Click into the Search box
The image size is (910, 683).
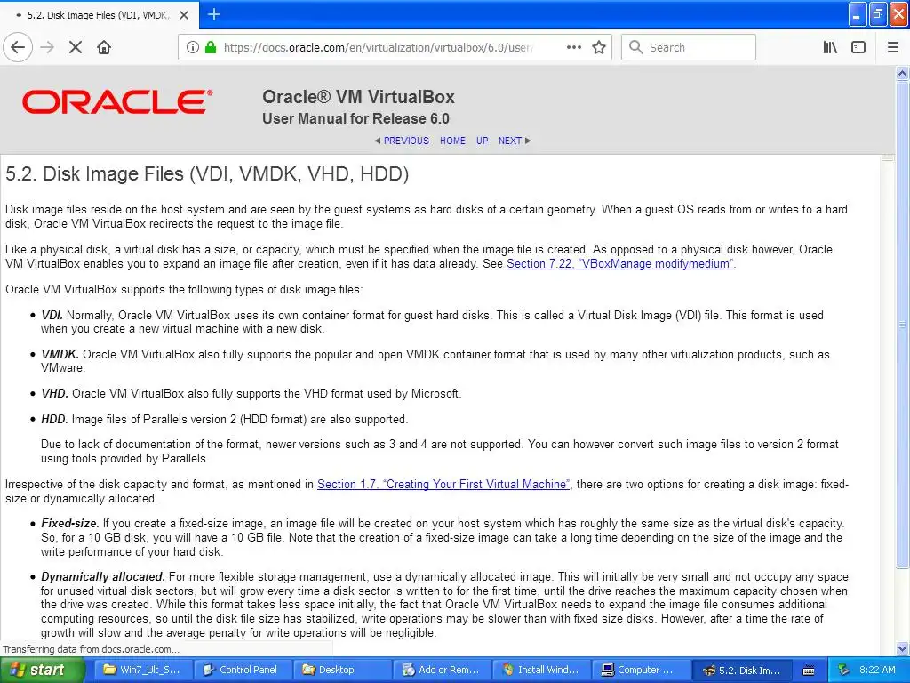coord(689,48)
